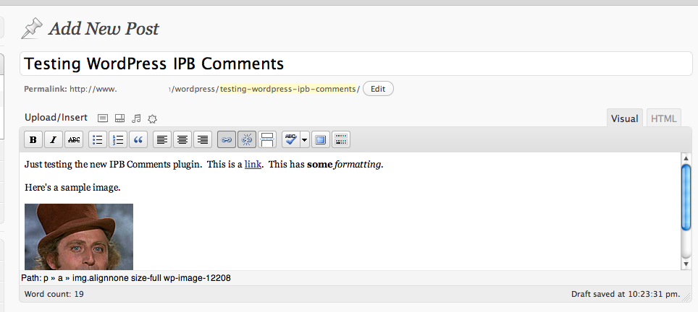Insert a numbered list
Viewport: 698px width, 312px height.
coord(118,139)
